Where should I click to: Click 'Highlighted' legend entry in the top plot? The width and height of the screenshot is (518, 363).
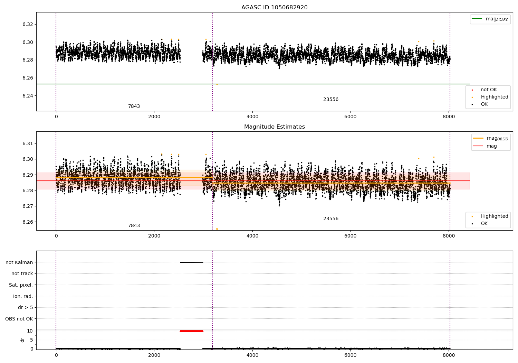pos(494,97)
